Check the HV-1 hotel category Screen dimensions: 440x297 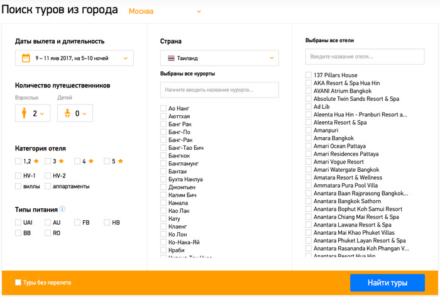click(x=18, y=176)
